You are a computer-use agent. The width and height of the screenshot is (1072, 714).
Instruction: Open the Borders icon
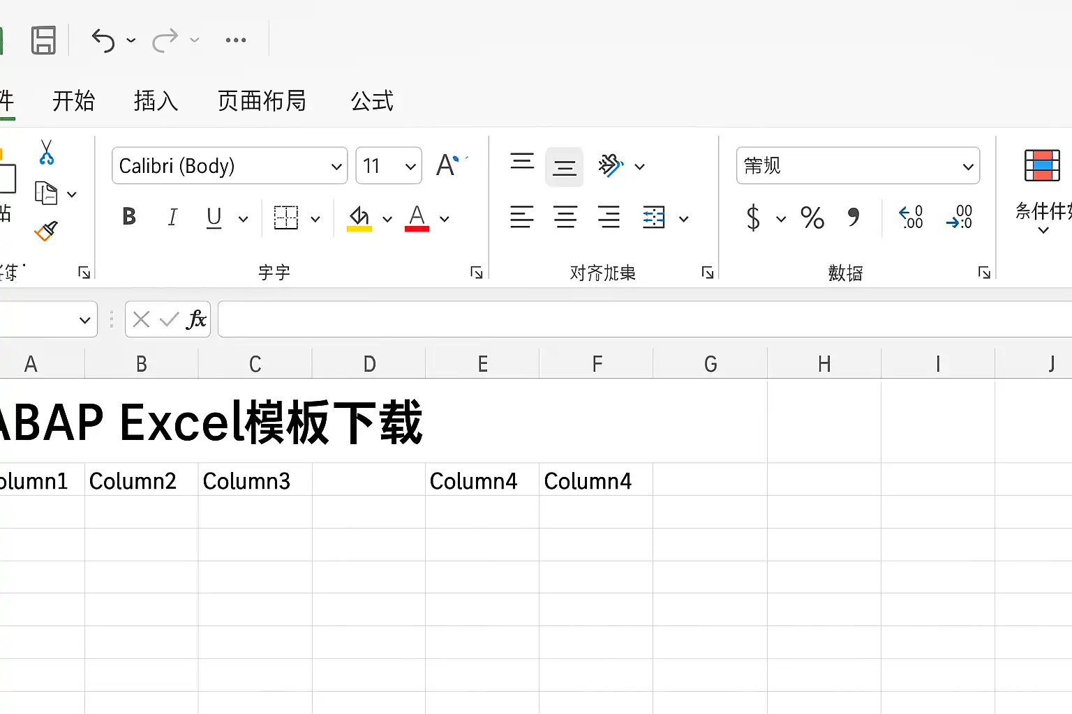[286, 218]
